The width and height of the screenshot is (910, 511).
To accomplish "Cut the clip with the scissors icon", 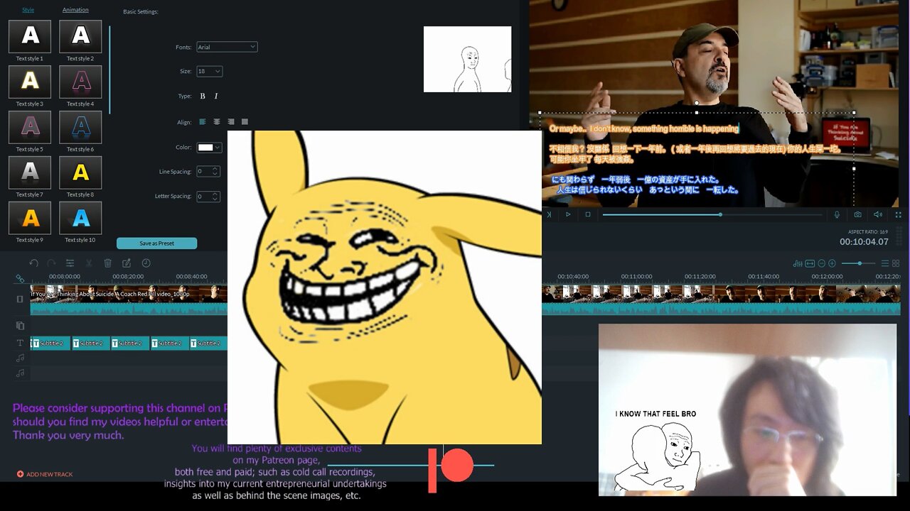I will point(89,263).
